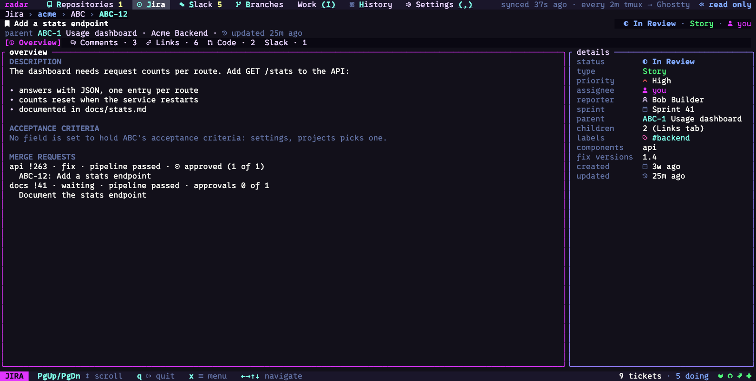The image size is (756, 381).
Task: Click the approved checkmark icon on api !263
Action: point(177,166)
